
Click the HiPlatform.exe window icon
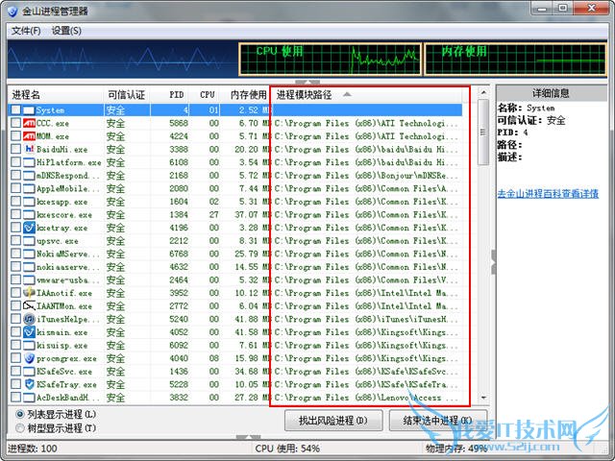pos(29,162)
